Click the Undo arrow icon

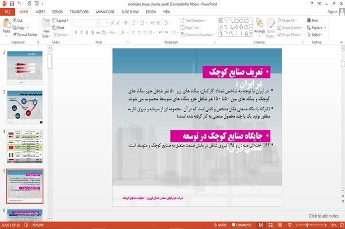20,4
